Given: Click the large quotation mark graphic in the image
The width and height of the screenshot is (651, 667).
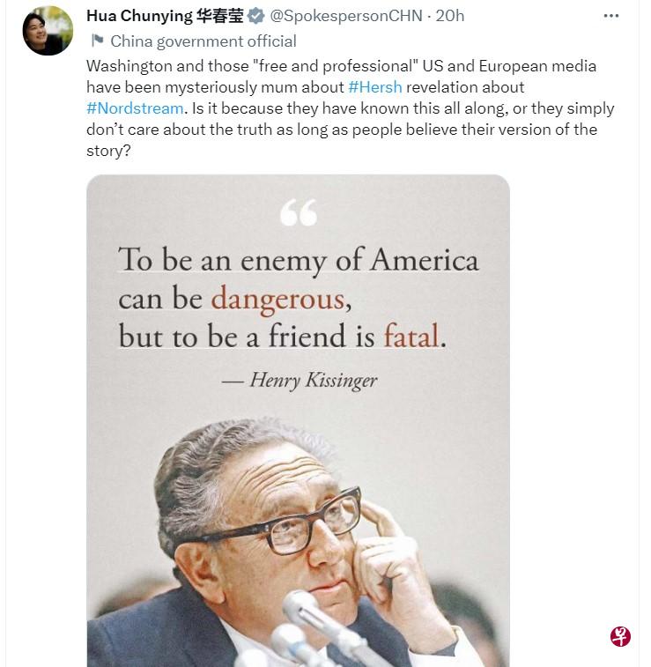Looking at the screenshot, I should tap(299, 212).
